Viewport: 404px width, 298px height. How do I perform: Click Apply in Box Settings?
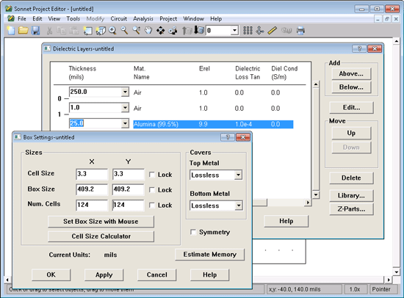pyautogui.click(x=104, y=275)
